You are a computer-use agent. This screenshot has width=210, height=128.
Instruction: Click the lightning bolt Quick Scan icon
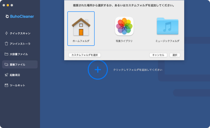point(6,33)
